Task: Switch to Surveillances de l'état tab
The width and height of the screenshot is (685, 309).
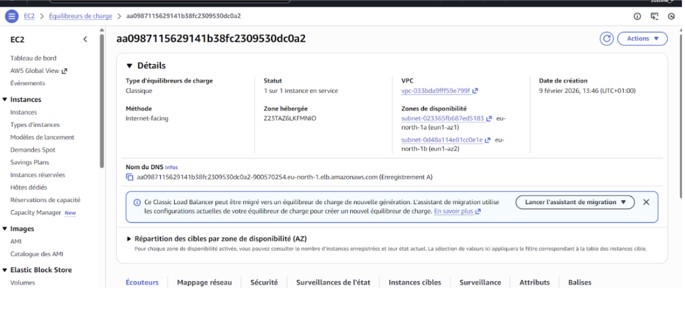Action: tap(333, 282)
